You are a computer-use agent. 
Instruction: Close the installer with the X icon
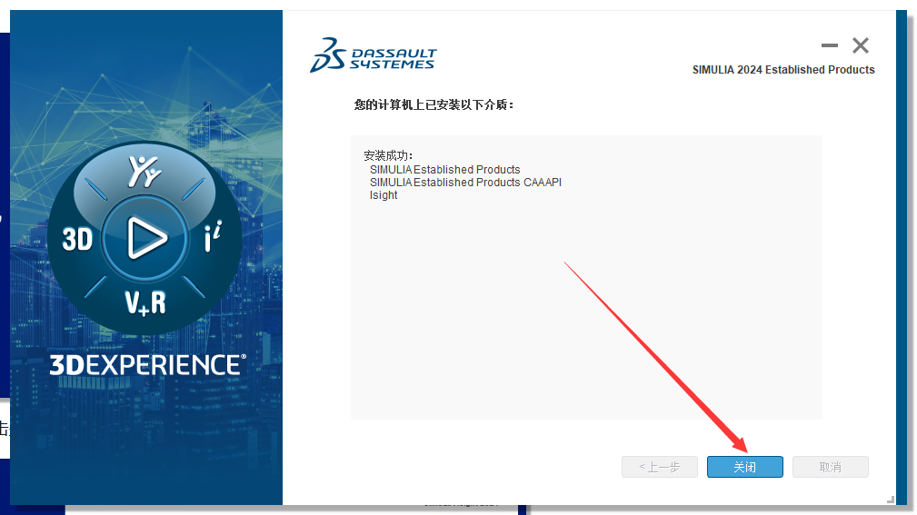(x=861, y=45)
